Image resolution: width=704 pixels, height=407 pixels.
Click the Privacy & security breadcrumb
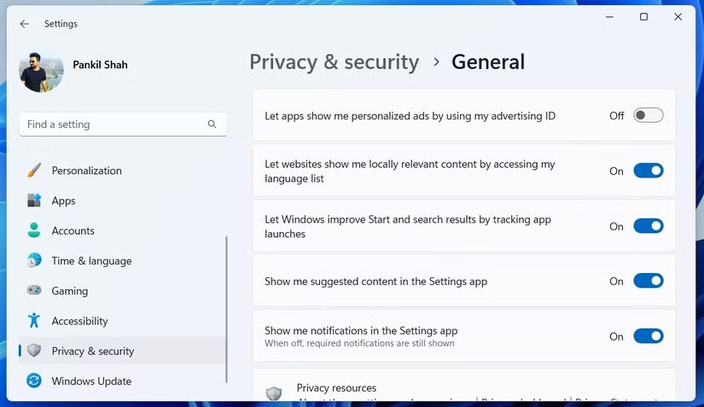pos(334,62)
